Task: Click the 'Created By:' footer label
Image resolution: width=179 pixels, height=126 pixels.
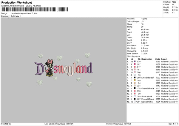Action: coord(6,124)
